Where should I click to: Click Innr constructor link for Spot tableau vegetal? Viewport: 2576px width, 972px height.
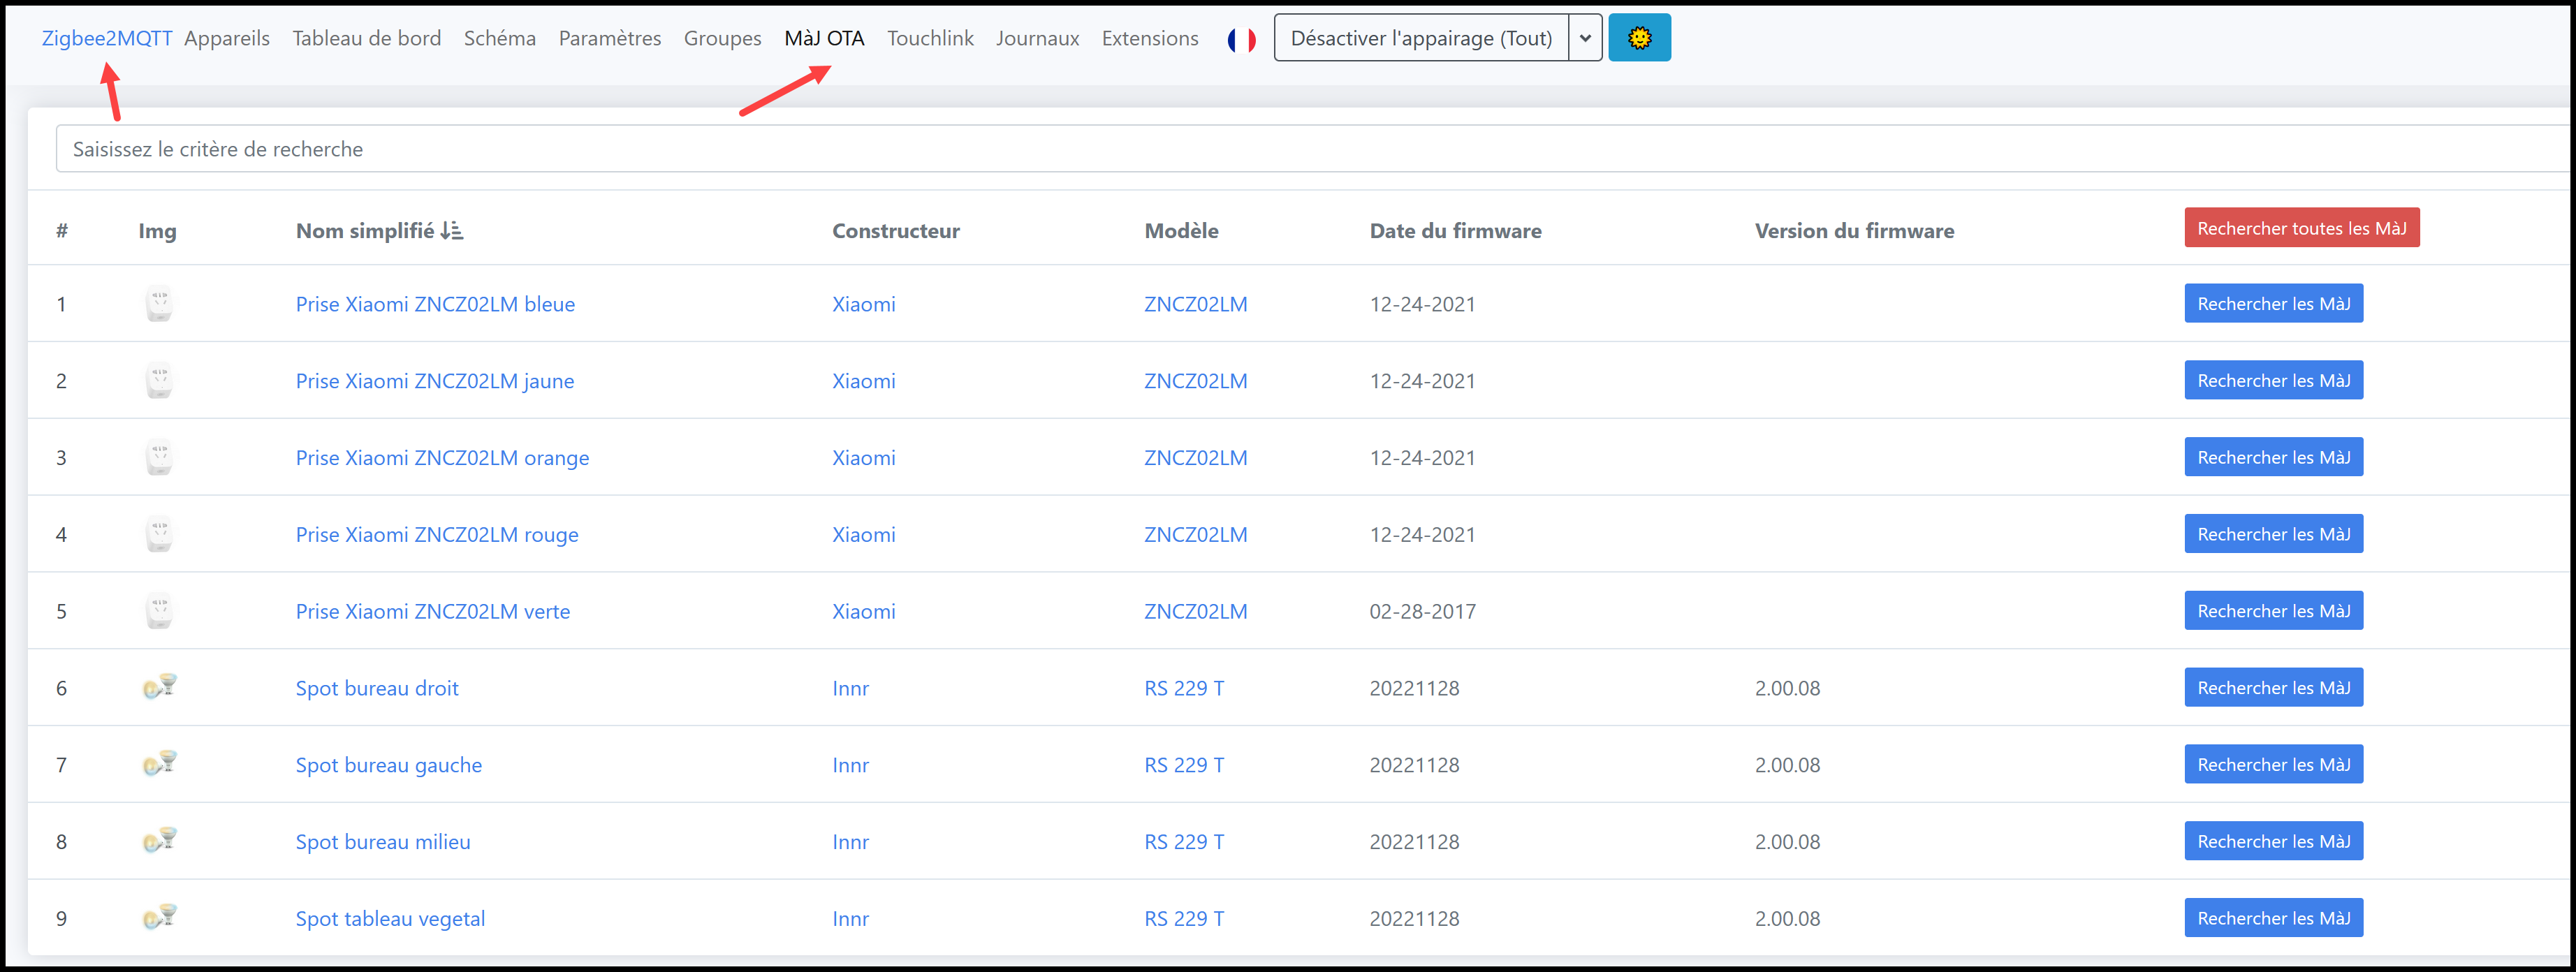pos(851,918)
